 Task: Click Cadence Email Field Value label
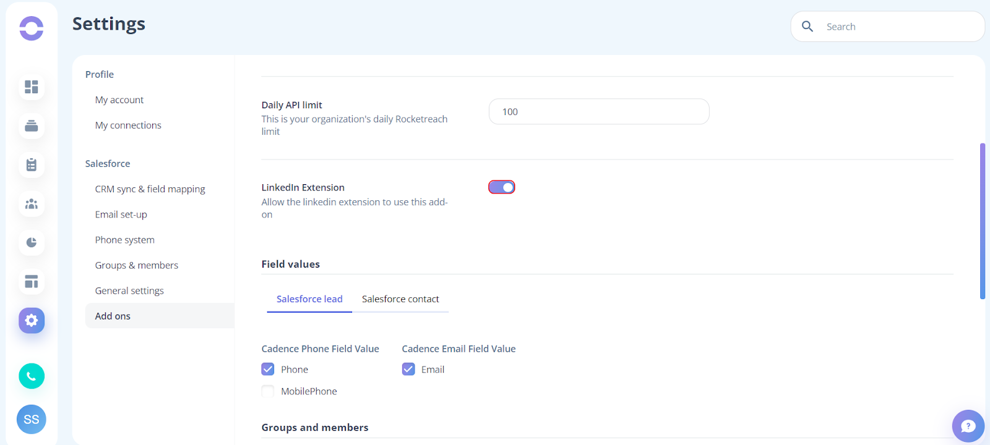[458, 349]
